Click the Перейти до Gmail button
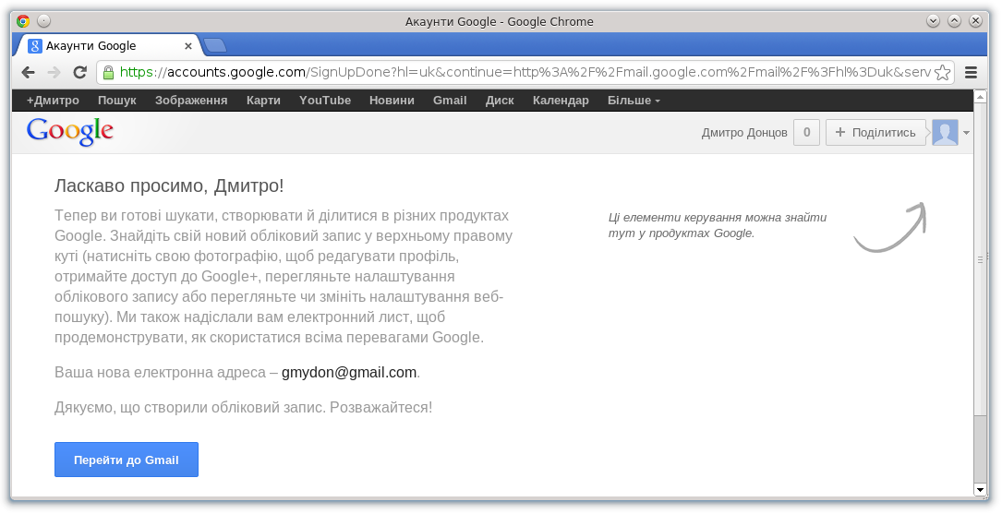The height and width of the screenshot is (514, 1002). (x=127, y=460)
